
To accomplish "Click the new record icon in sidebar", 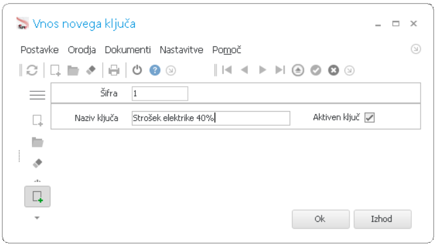I will click(38, 120).
